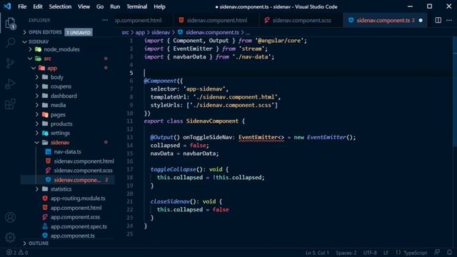Viewport: 457px width, 257px height.
Task: Change end of line sequence LF
Action: [x=386, y=253]
